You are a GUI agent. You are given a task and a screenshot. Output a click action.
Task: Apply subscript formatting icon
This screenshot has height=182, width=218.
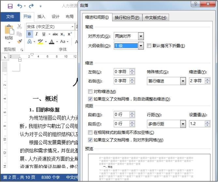(63, 34)
